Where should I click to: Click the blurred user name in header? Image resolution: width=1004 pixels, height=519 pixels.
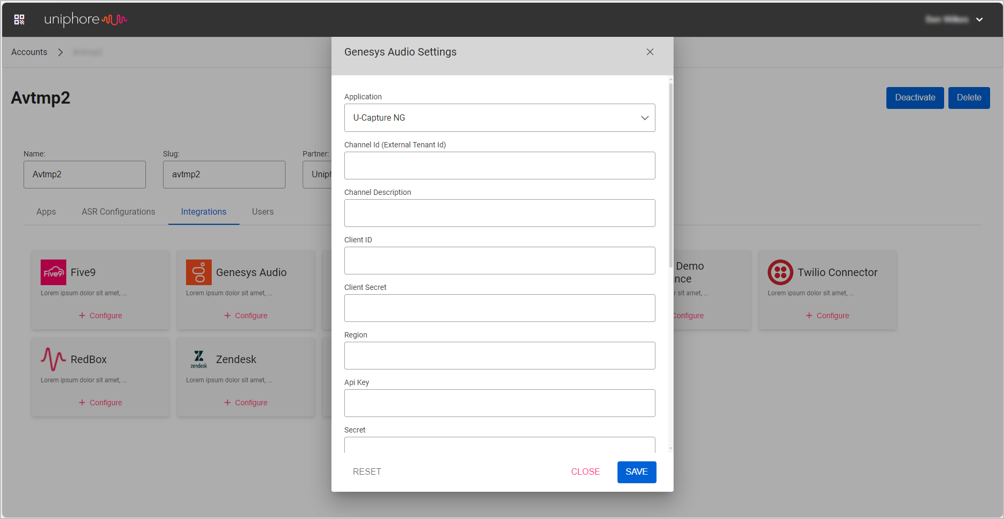(x=947, y=20)
